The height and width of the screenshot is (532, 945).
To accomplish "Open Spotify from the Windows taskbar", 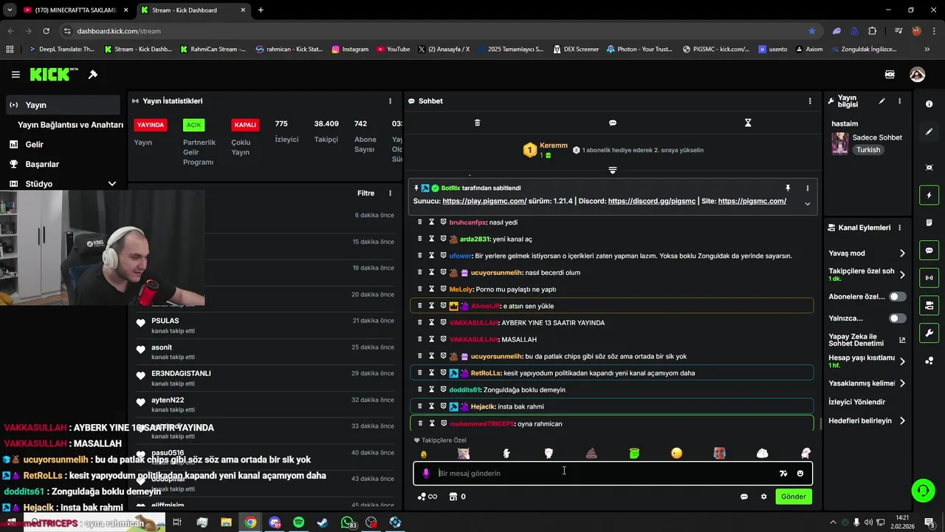I will click(x=298, y=522).
